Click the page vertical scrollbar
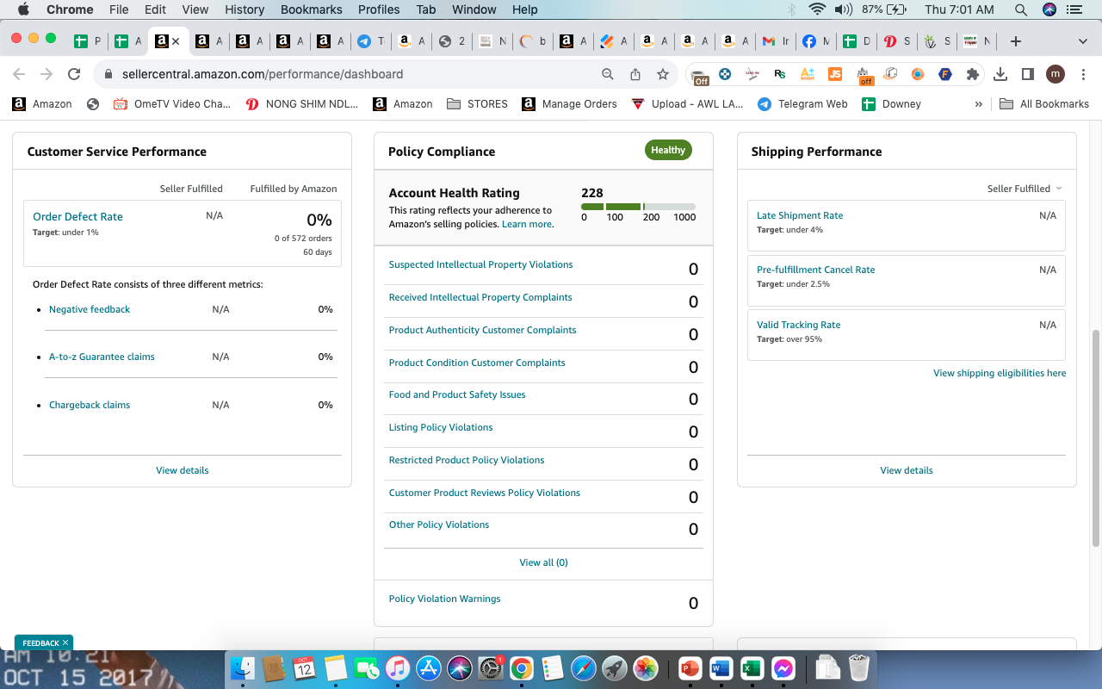 [x=1096, y=438]
